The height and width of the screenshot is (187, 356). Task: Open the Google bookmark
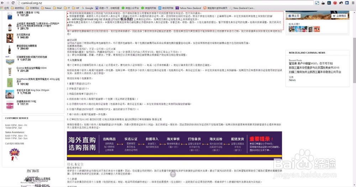pyautogui.click(x=88, y=8)
